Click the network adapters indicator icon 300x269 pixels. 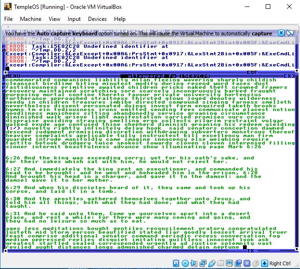click(203, 263)
